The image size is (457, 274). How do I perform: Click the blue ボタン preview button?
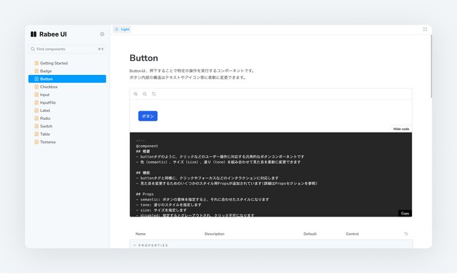pyautogui.click(x=148, y=116)
